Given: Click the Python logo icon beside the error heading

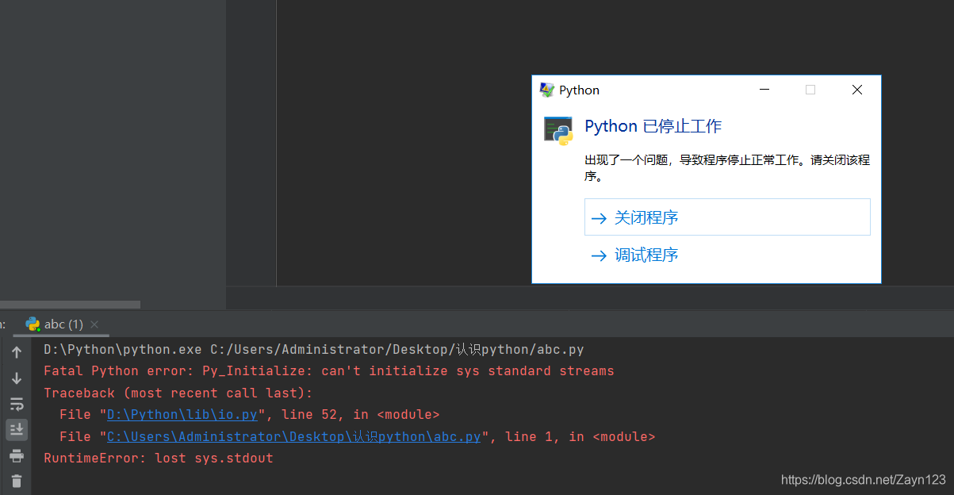Looking at the screenshot, I should 558,130.
